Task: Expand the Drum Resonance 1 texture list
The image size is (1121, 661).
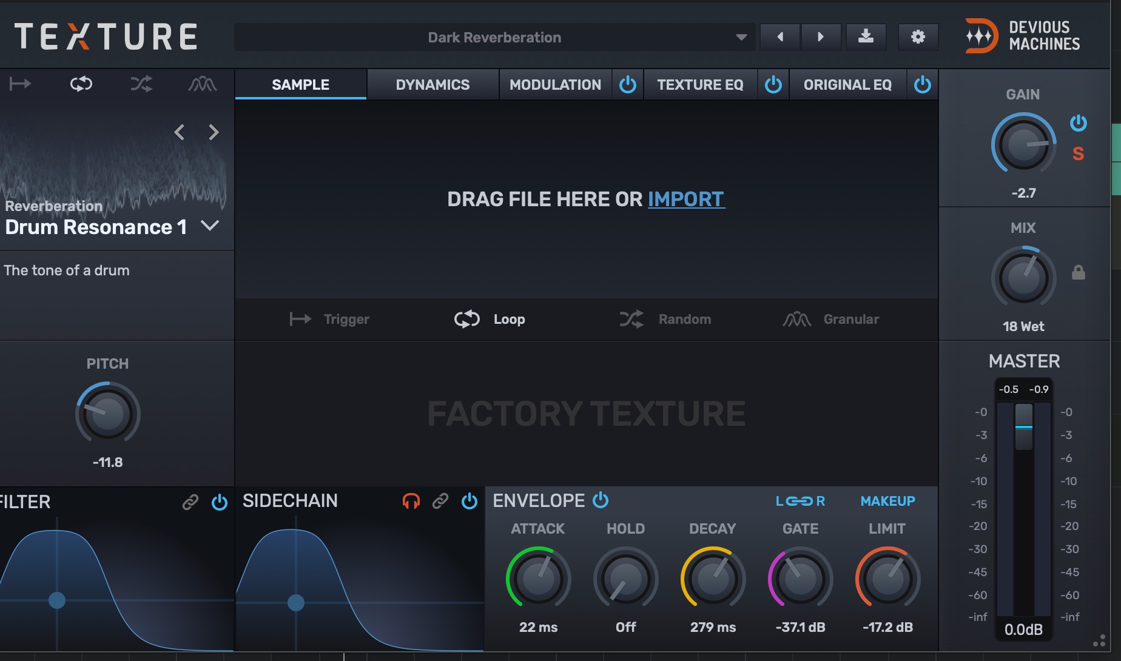Action: pyautogui.click(x=210, y=226)
